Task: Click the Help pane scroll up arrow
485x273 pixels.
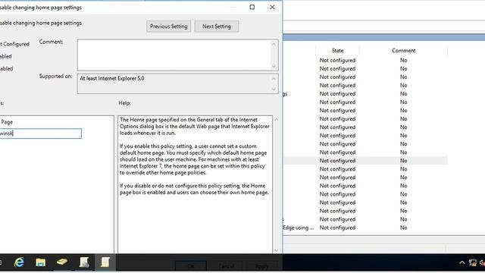Action: (276, 120)
